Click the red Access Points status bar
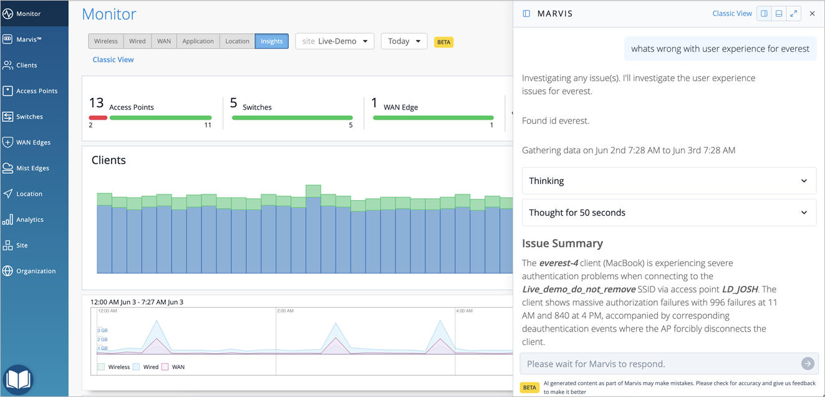The width and height of the screenshot is (825, 397). [x=98, y=117]
